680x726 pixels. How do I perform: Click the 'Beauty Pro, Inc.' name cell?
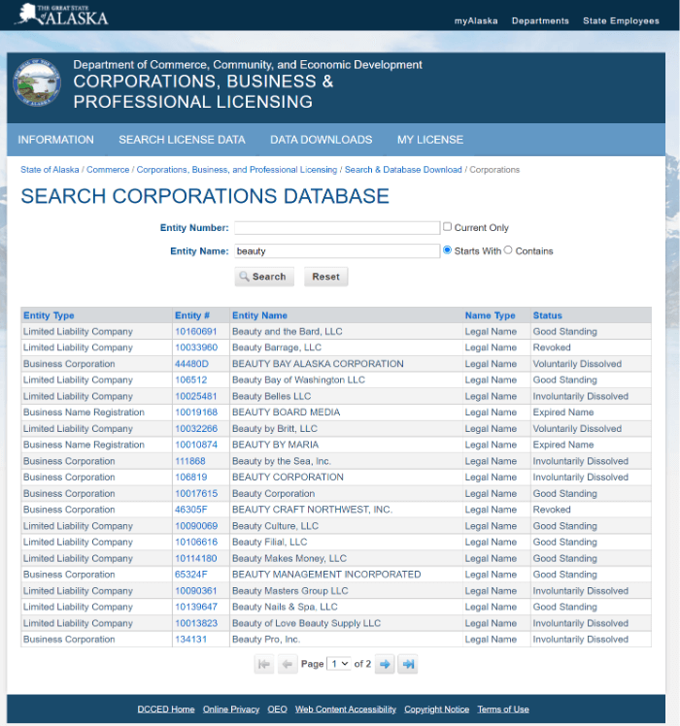pos(346,639)
